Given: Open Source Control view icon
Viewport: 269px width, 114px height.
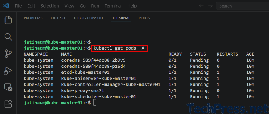Looking at the screenshot, I should (x=8, y=54).
